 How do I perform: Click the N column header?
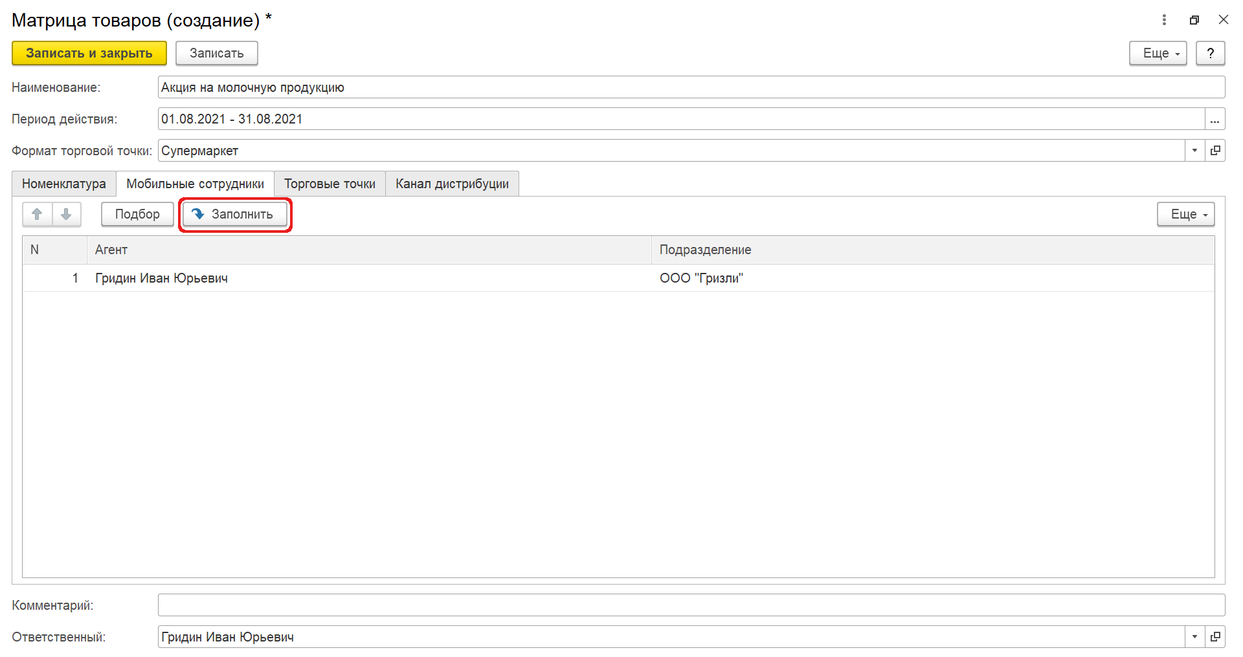pyautogui.click(x=55, y=250)
